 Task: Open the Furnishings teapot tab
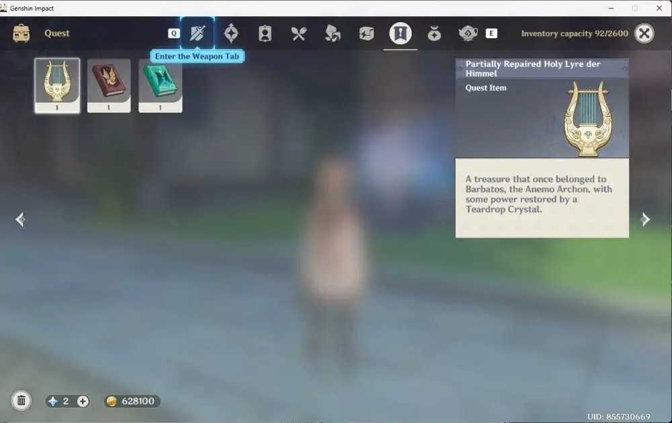pos(468,34)
